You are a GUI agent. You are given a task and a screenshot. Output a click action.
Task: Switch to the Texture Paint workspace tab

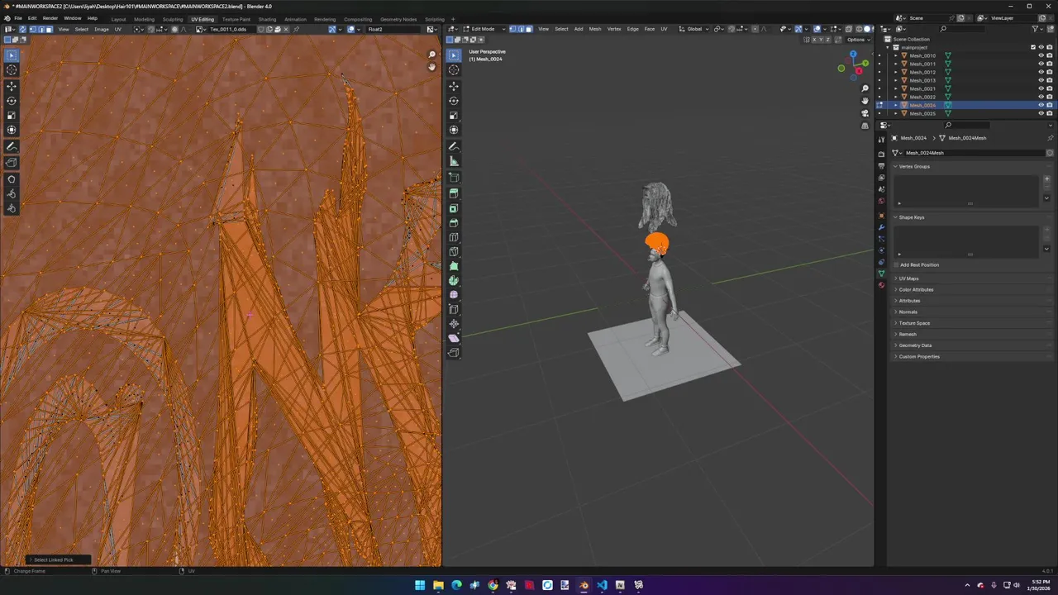click(x=236, y=19)
